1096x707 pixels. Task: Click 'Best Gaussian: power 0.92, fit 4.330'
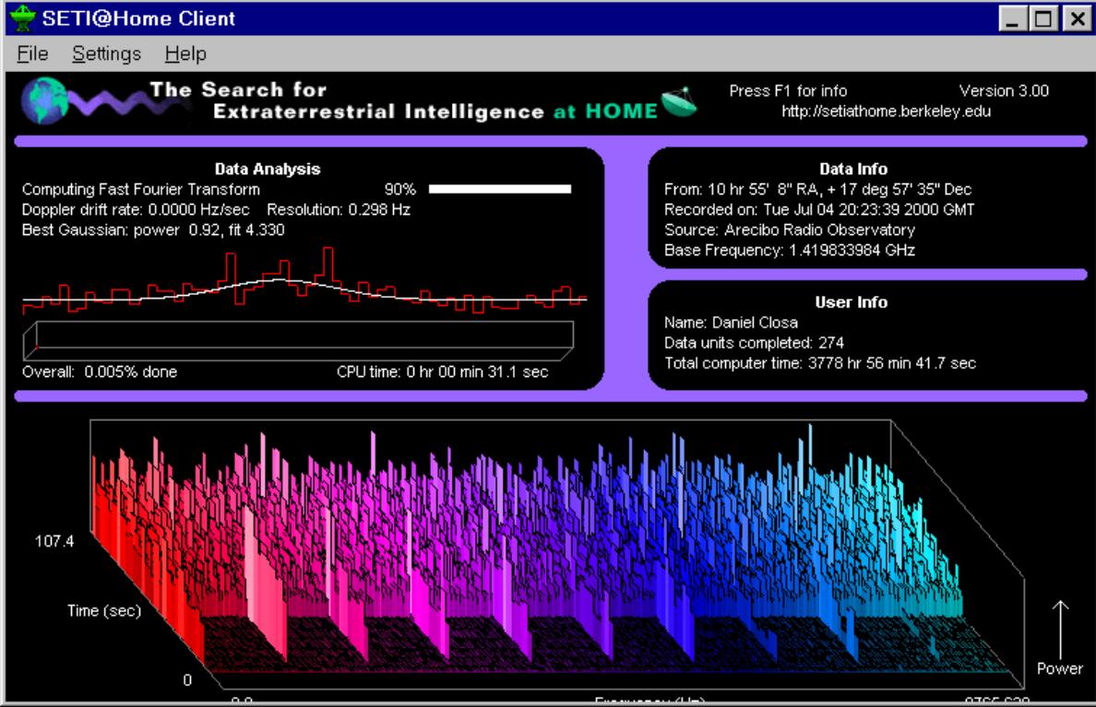tap(153, 230)
